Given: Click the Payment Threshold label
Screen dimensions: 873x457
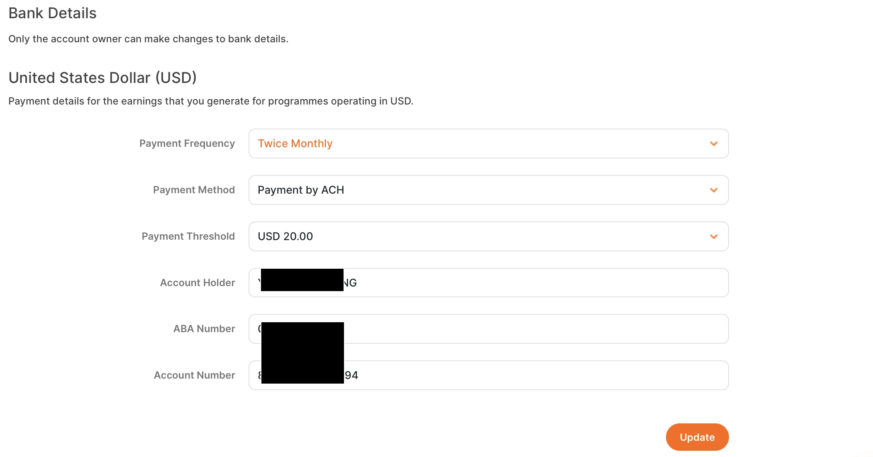Looking at the screenshot, I should [x=188, y=236].
